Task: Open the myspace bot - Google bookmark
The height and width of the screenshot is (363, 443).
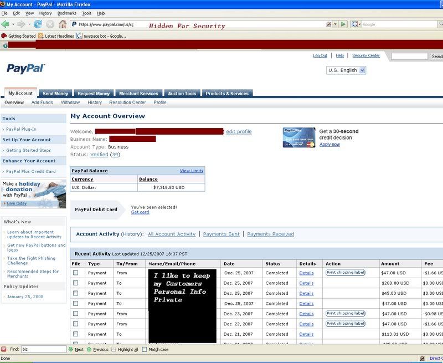Action: [101, 36]
